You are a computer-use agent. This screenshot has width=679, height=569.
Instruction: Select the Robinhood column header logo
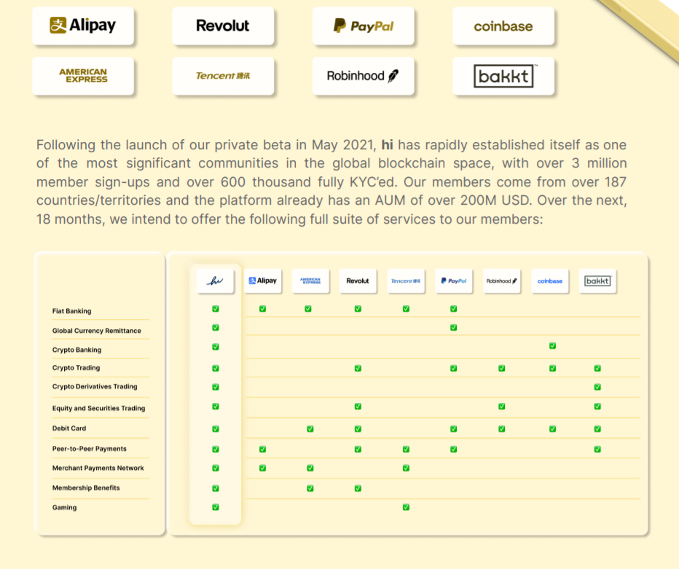501,281
